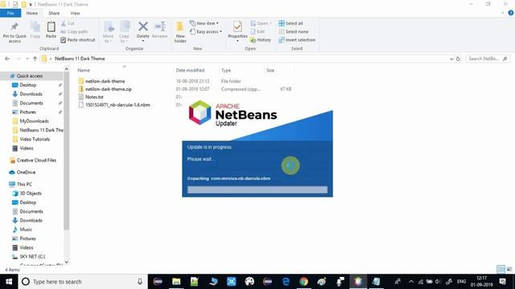This screenshot has height=289, width=515.
Task: Open Music under This PC
Action: click(x=26, y=230)
